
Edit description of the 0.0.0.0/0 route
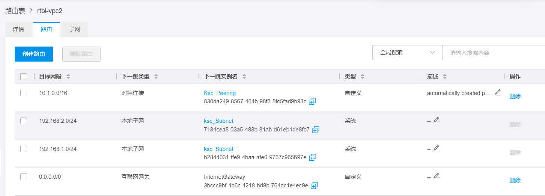437,176
